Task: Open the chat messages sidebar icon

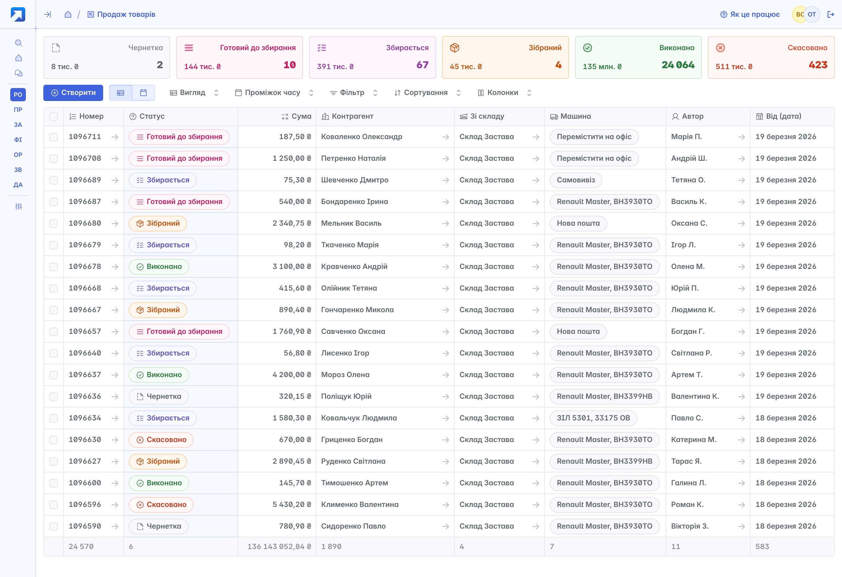Action: click(x=18, y=73)
